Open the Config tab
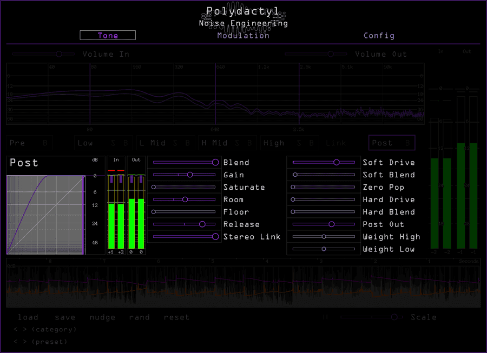The width and height of the screenshot is (487, 353). point(379,36)
